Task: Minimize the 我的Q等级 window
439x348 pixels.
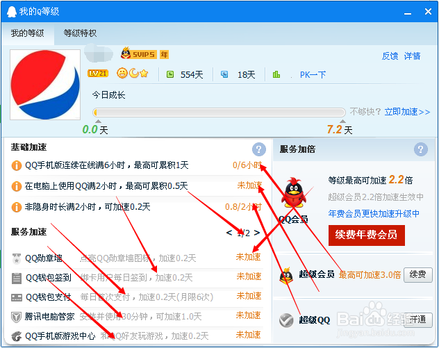Action: (x=408, y=13)
